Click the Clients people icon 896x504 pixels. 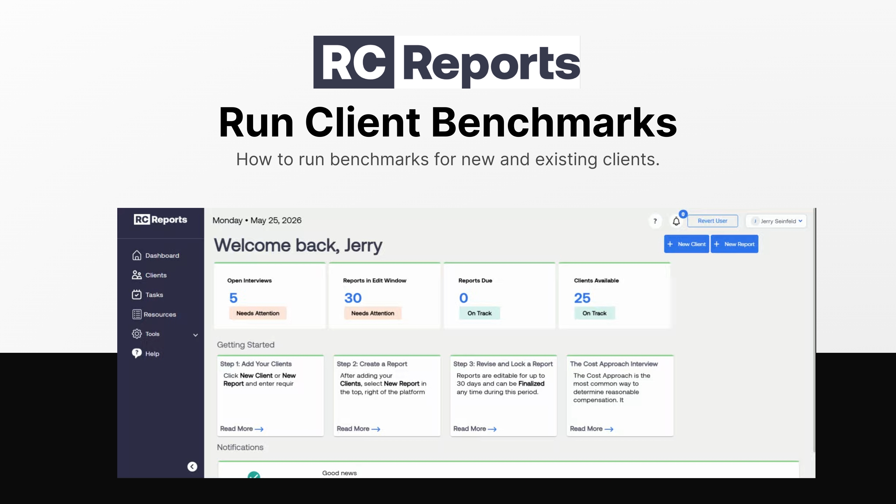[137, 275]
